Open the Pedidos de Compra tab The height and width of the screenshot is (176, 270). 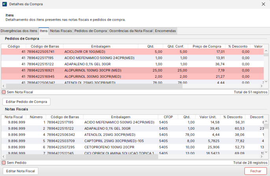tap(91, 31)
